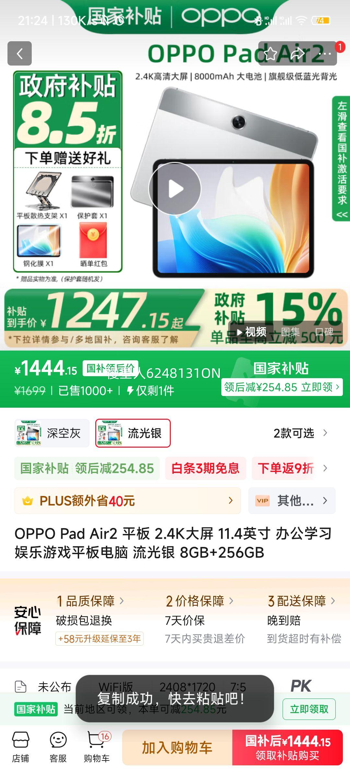Tap the PK compare icon
350x779 pixels.
[301, 686]
